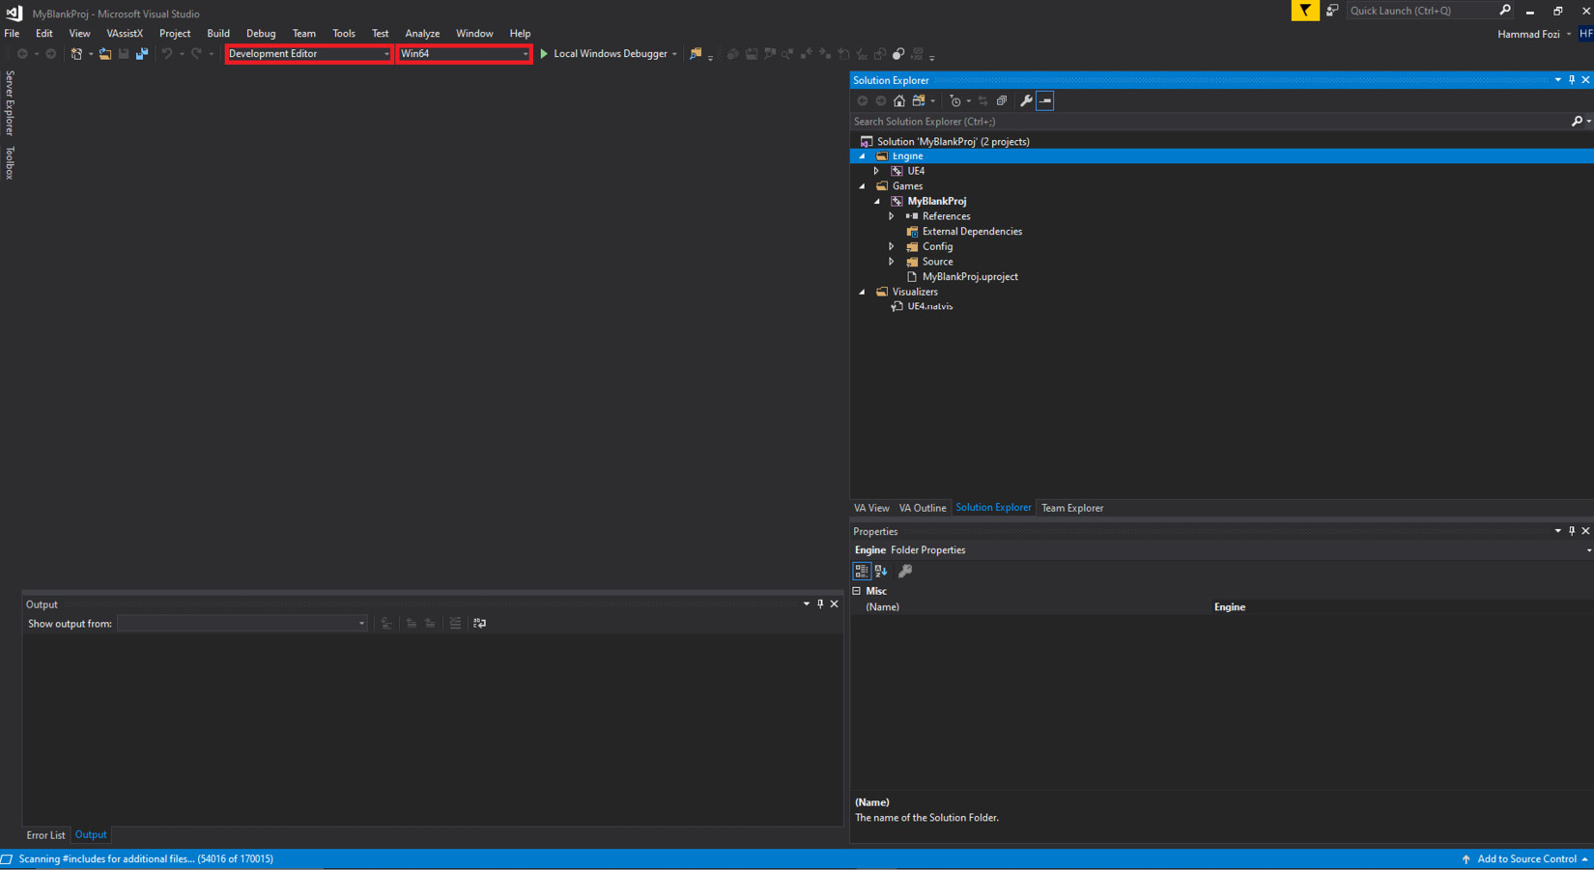Open the Debug menu
1594x870 pixels.
click(x=261, y=33)
